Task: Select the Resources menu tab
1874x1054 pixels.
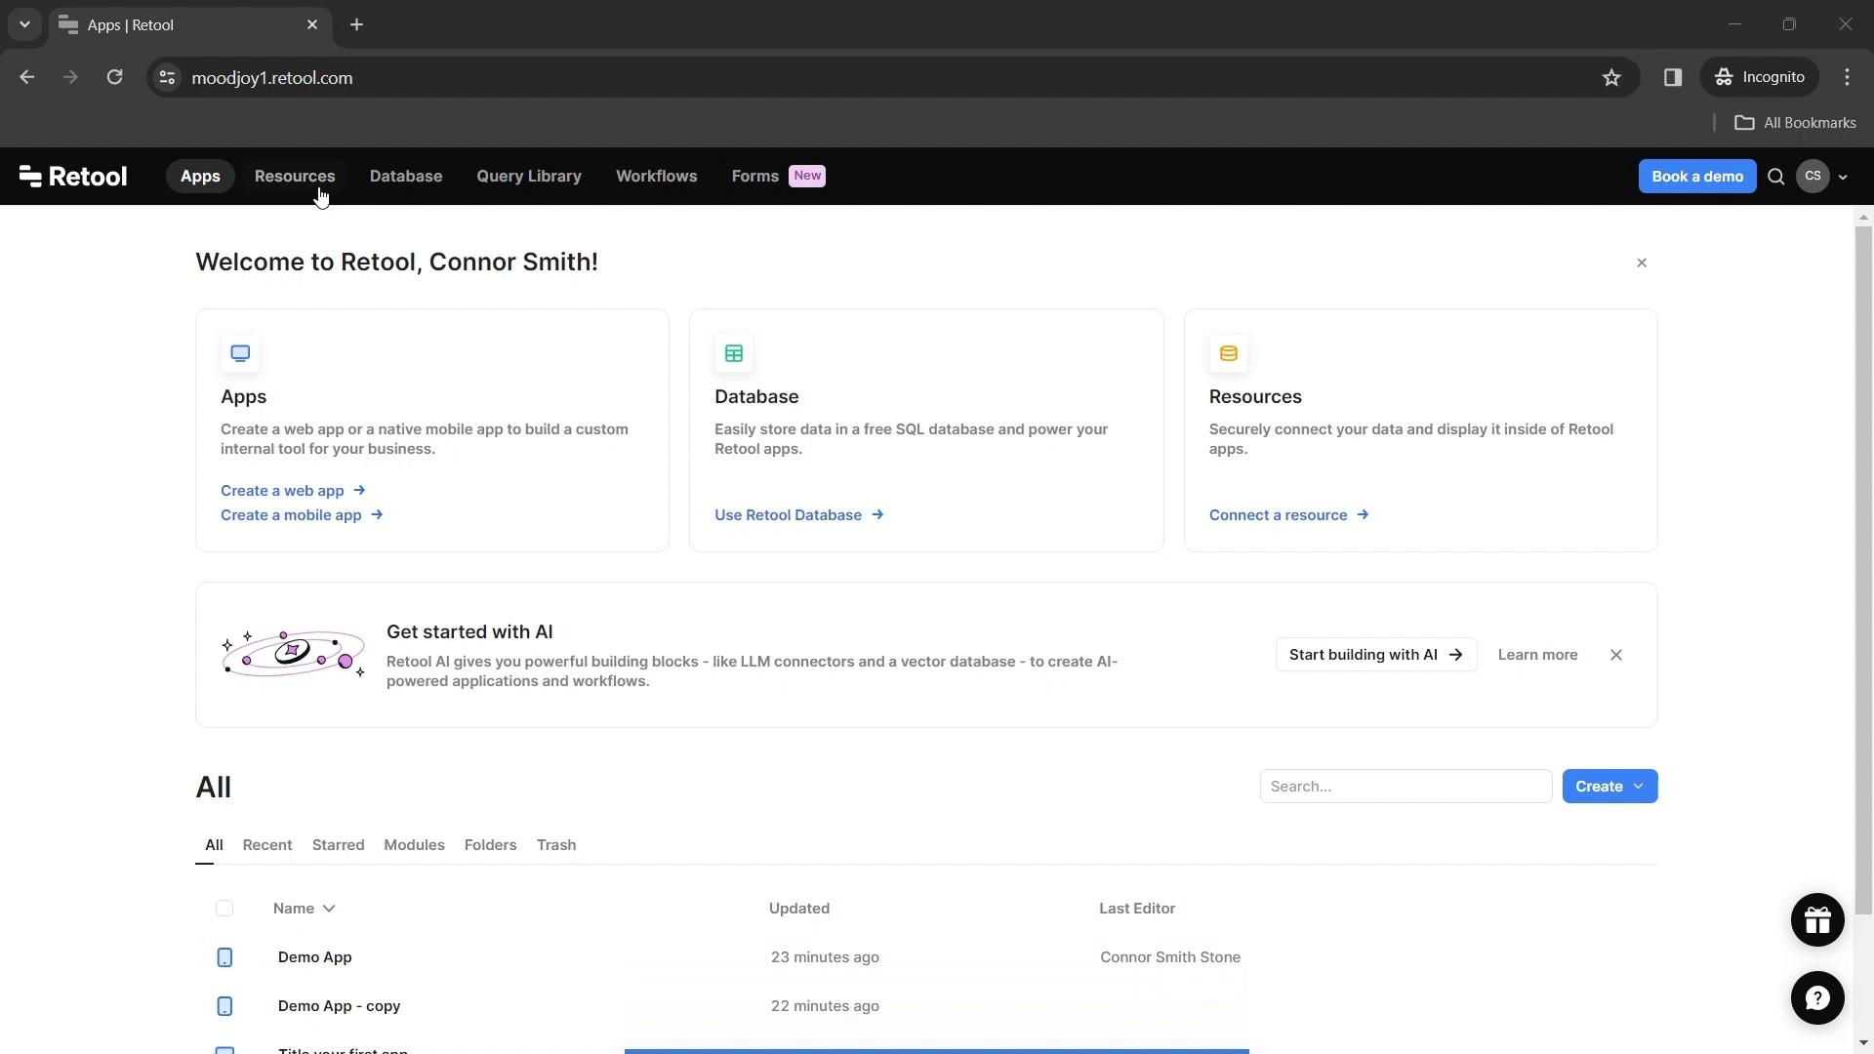Action: 295,175
